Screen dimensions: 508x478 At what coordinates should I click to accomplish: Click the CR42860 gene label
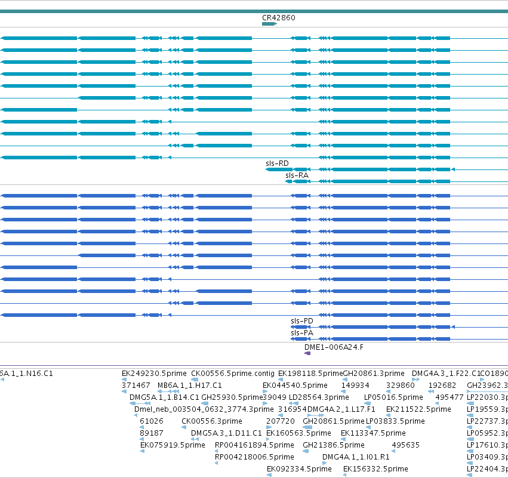tap(279, 18)
